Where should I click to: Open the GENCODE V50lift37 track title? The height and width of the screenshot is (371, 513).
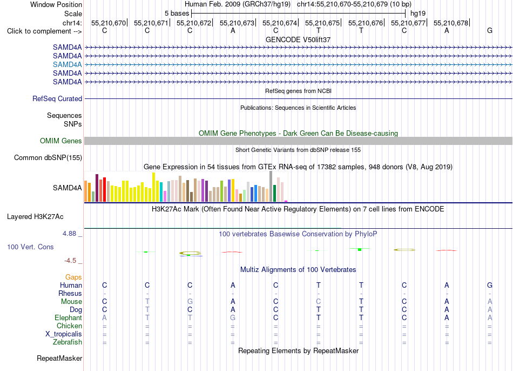pos(298,39)
